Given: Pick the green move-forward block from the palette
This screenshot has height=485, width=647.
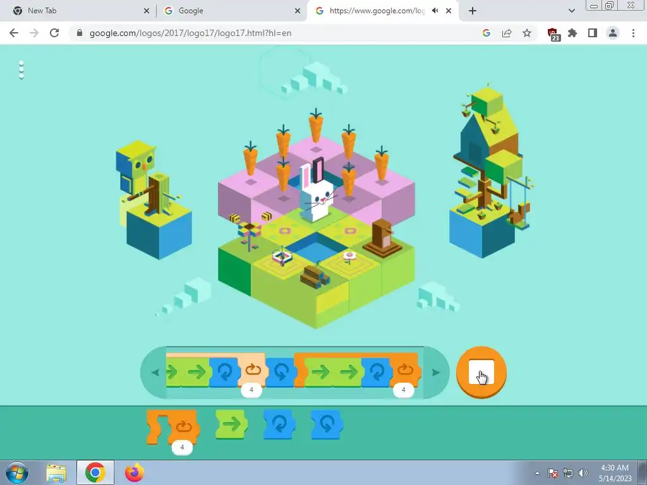Looking at the screenshot, I should pos(231,424).
